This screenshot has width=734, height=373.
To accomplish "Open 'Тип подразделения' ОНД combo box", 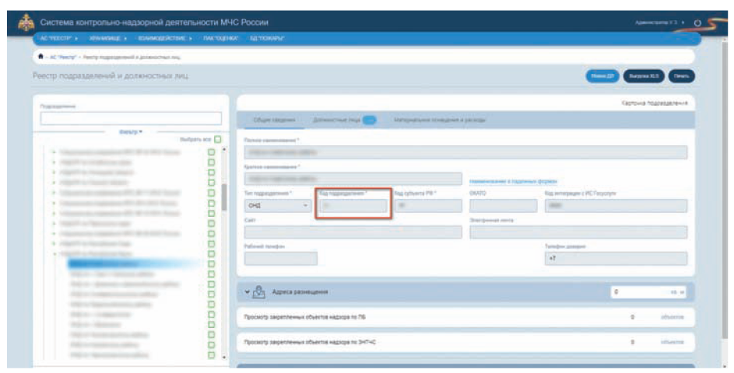I will click(278, 206).
